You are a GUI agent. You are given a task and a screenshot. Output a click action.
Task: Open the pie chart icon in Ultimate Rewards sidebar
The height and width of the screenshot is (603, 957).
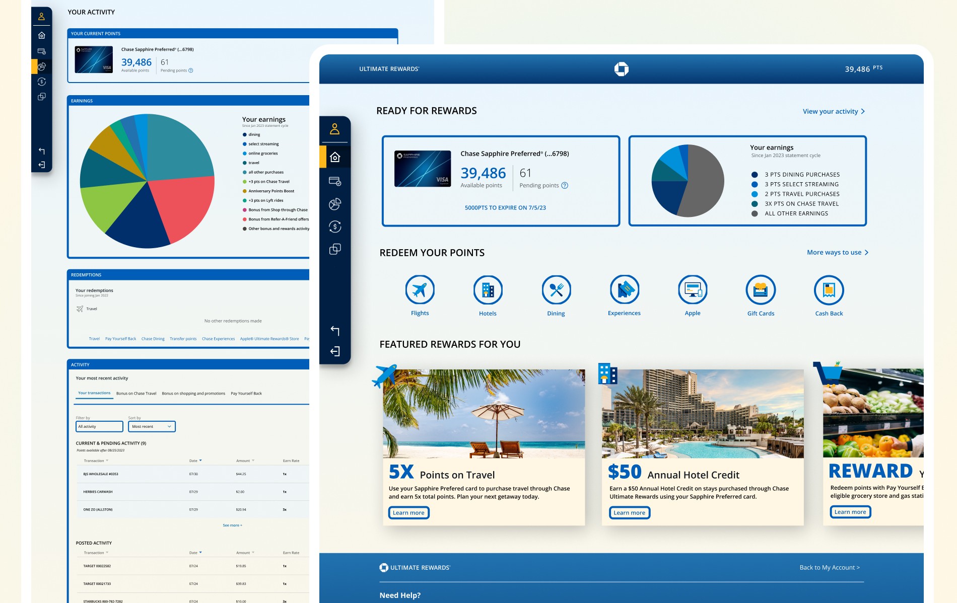tap(335, 204)
